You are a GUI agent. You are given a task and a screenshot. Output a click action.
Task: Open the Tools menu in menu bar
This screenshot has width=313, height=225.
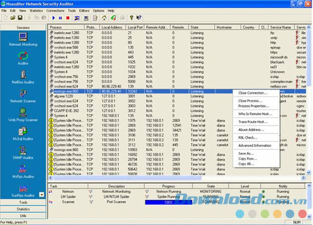pos(72,11)
